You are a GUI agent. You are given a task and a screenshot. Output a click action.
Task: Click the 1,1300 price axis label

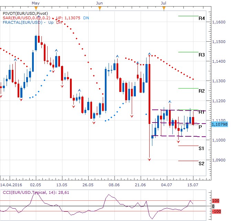[219, 81]
